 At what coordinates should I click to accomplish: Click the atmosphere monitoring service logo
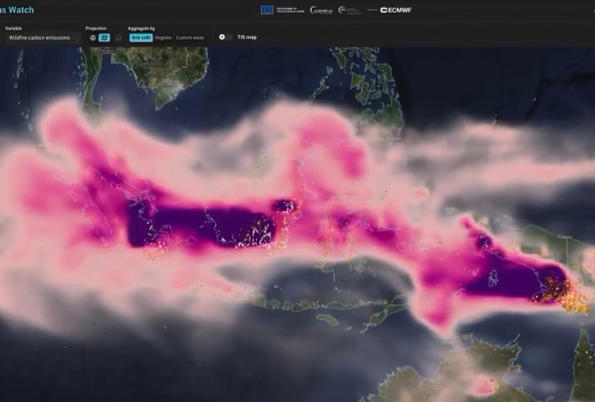pos(350,10)
